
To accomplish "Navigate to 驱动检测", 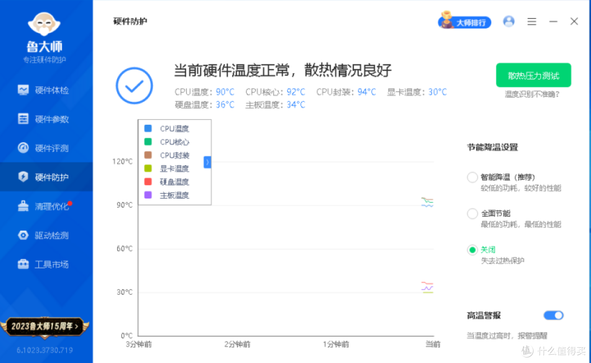I will [x=51, y=235].
